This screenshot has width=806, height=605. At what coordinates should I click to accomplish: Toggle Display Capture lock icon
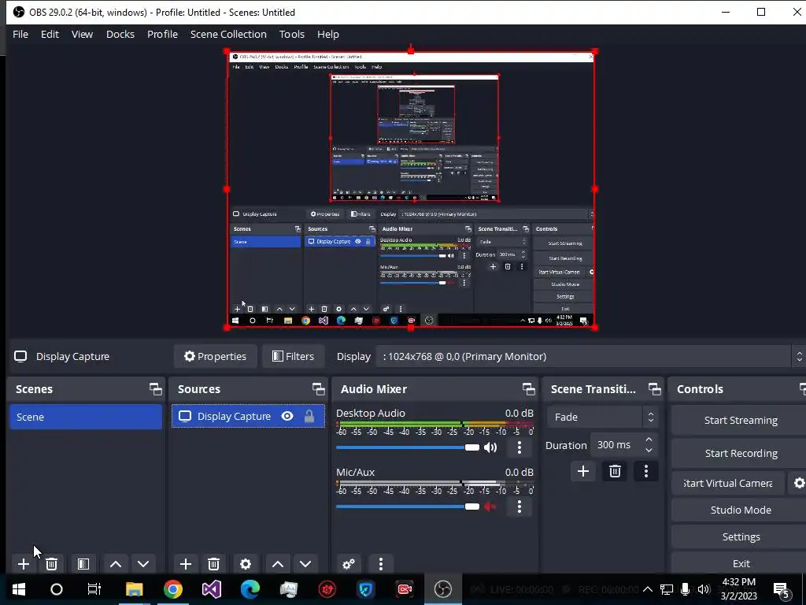[x=309, y=416]
